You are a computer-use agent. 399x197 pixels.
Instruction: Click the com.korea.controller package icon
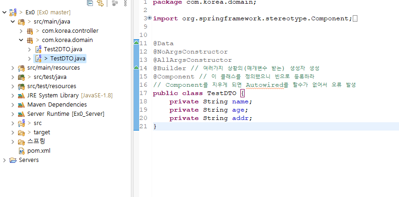coord(30,31)
